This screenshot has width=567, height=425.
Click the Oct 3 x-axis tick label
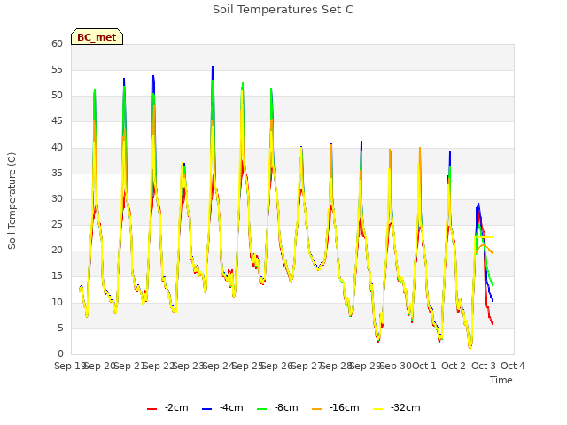click(x=484, y=366)
